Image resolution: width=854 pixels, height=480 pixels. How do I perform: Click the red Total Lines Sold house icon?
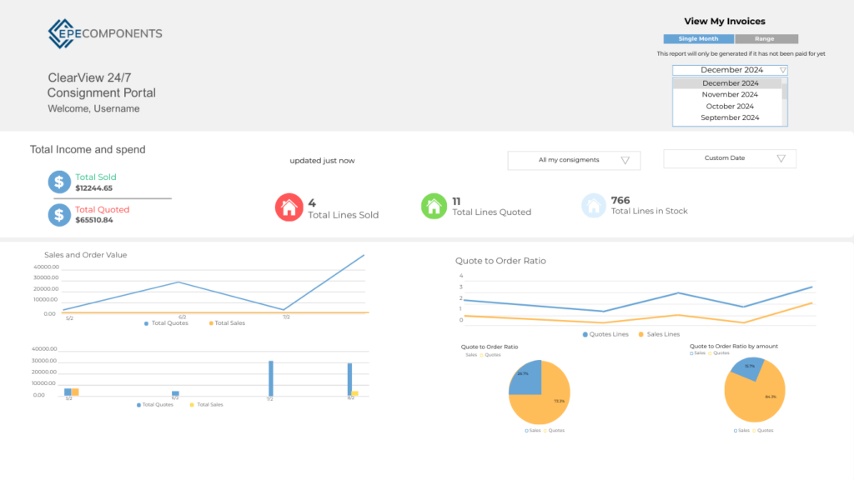pos(289,207)
